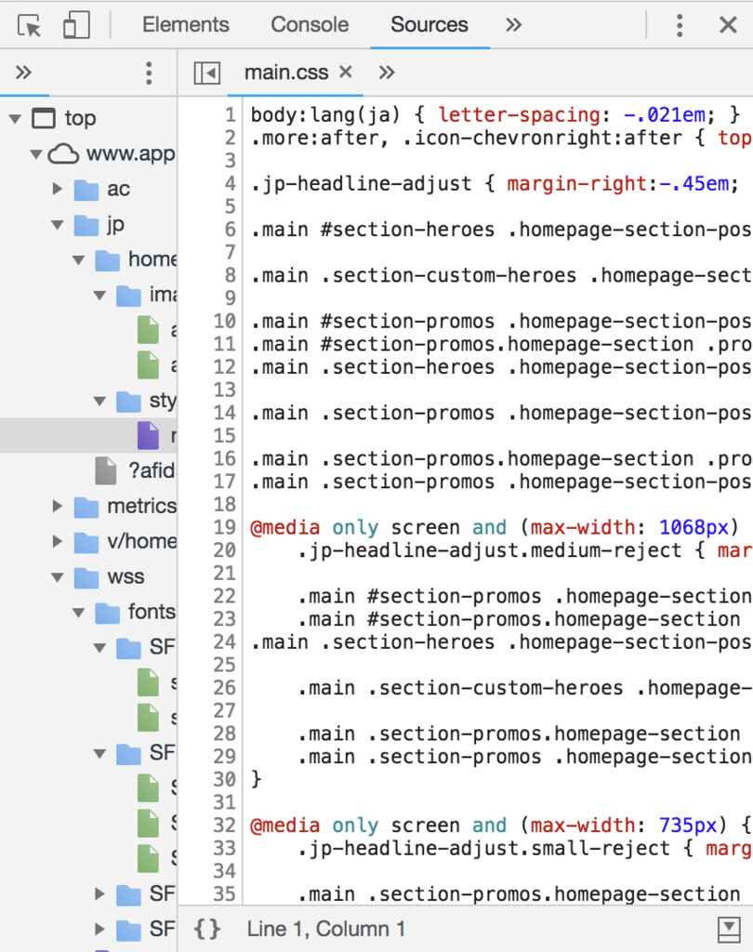Viewport: 753px width, 952px height.
Task: Collapse the ima folder arrow
Action: tap(100, 295)
